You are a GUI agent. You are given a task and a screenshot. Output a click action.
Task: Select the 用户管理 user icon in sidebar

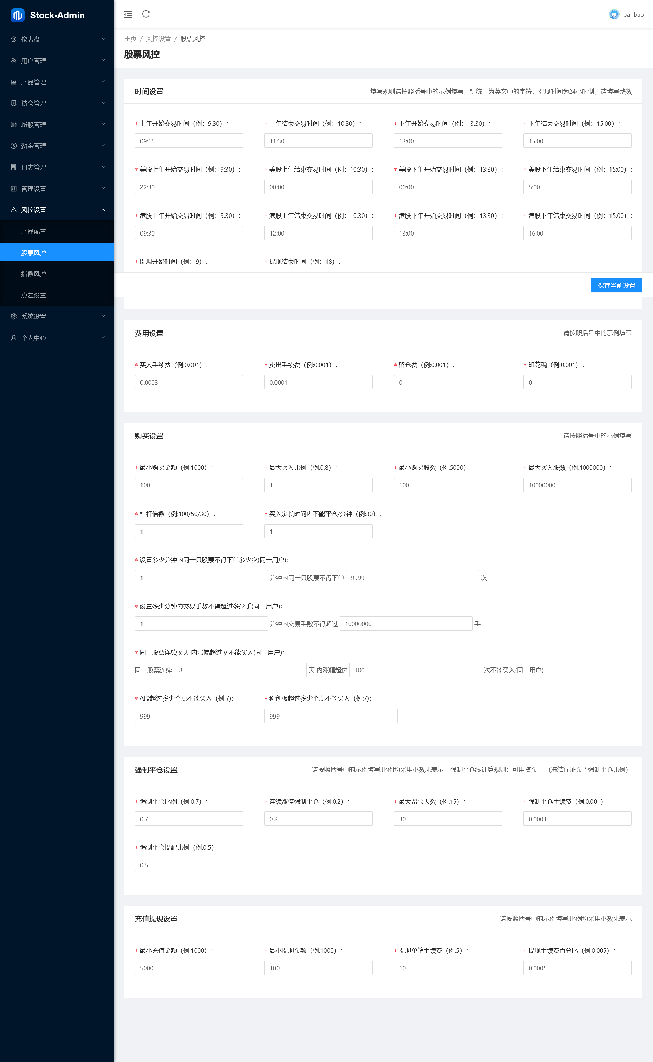(x=13, y=61)
